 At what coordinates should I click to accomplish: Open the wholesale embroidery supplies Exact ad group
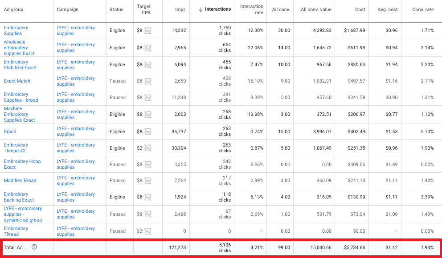coord(19,48)
